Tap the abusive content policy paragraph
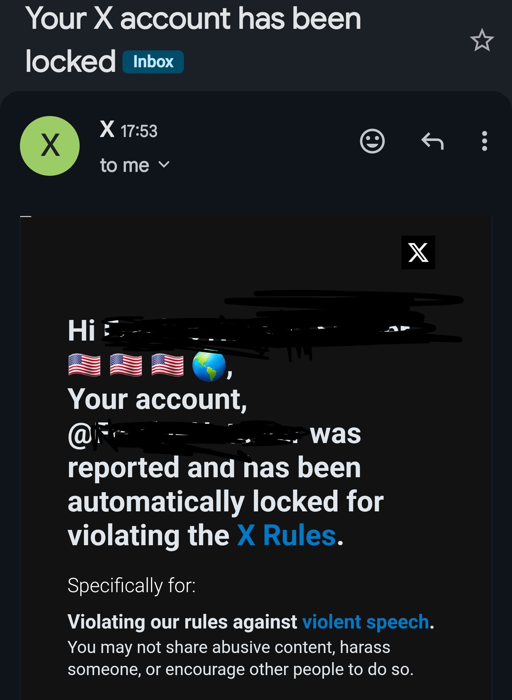The width and height of the screenshot is (512, 700). [x=241, y=658]
